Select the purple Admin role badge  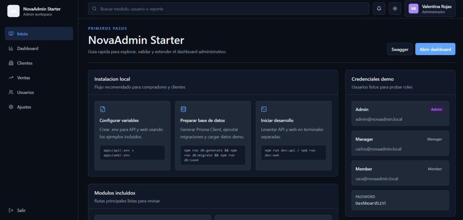[x=436, y=110]
